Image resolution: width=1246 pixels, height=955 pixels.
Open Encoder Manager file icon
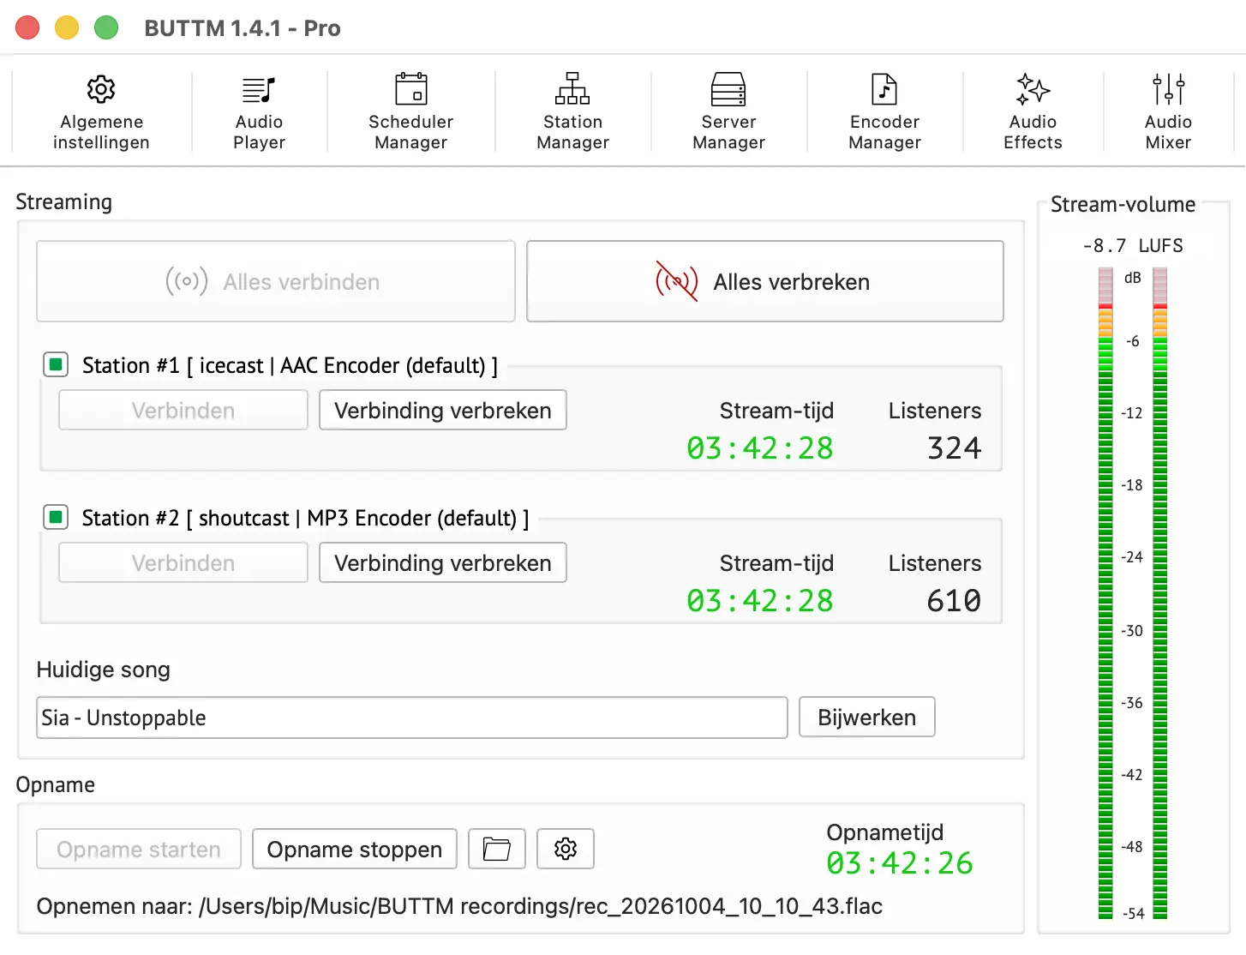884,88
